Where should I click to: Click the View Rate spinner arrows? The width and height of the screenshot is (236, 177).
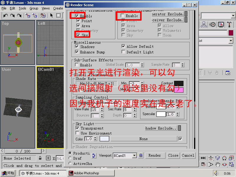click(102, 109)
